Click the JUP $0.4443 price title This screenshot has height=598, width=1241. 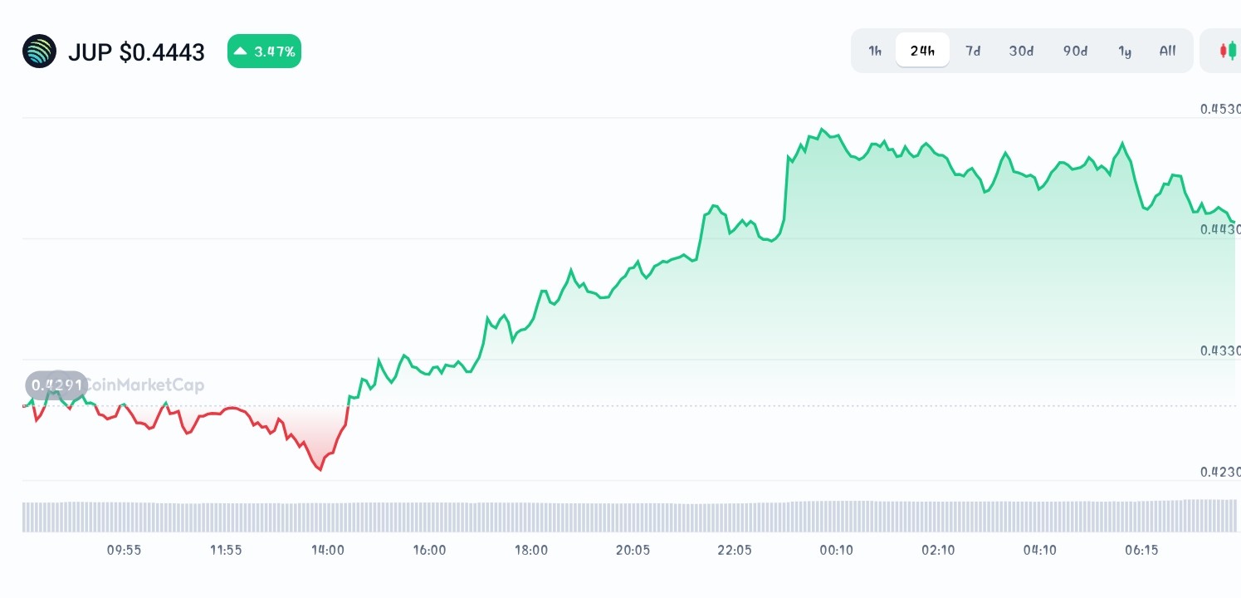(x=136, y=52)
